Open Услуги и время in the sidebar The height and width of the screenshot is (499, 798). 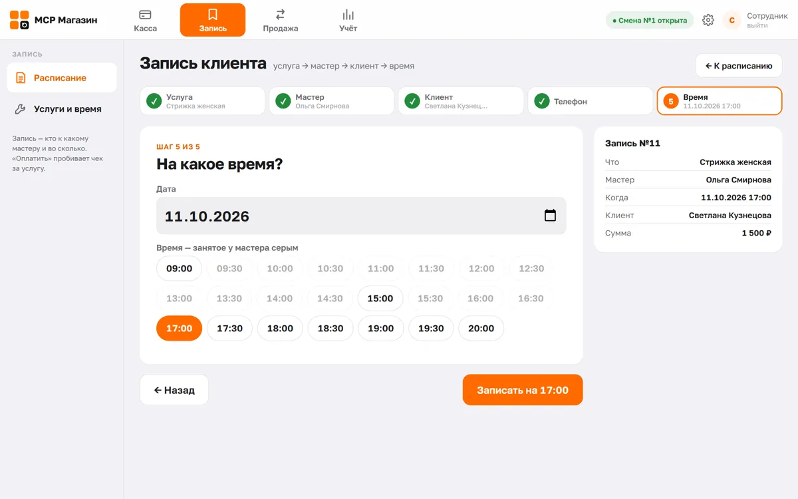62,109
